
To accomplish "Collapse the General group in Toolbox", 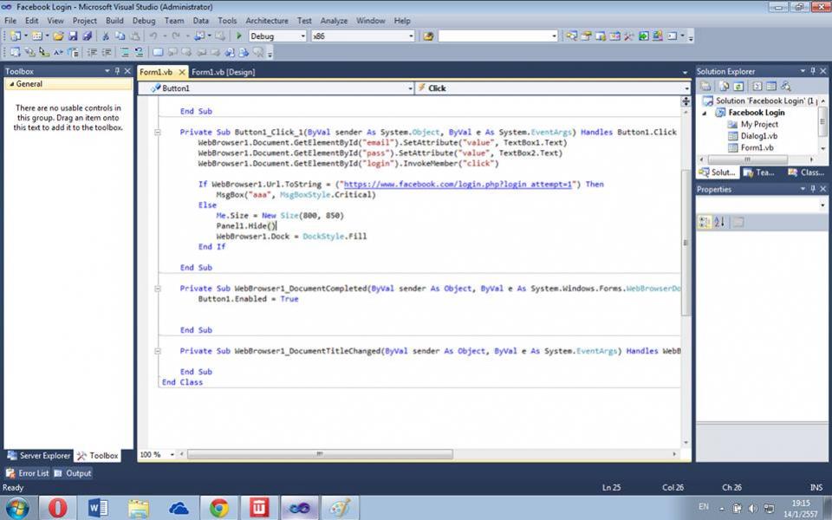I will 11,84.
